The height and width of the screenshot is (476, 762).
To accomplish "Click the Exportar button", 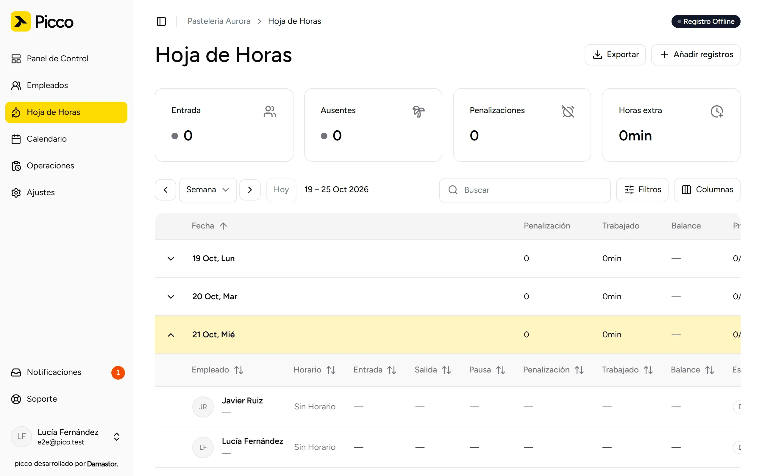I will [615, 55].
